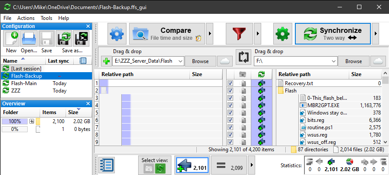389x175 pixels.
Task: Toggle row 4 checkbox in middle grid
Action: coord(230,105)
